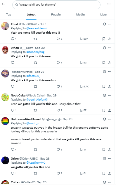Toggle like on NoobCake's tweet

[x=58, y=110]
